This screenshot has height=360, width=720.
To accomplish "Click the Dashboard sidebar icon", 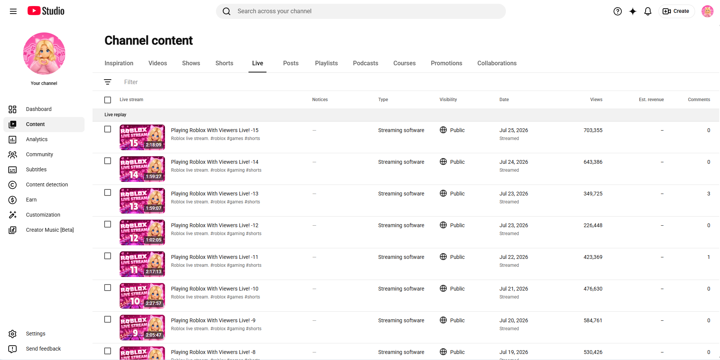I will (x=12, y=109).
